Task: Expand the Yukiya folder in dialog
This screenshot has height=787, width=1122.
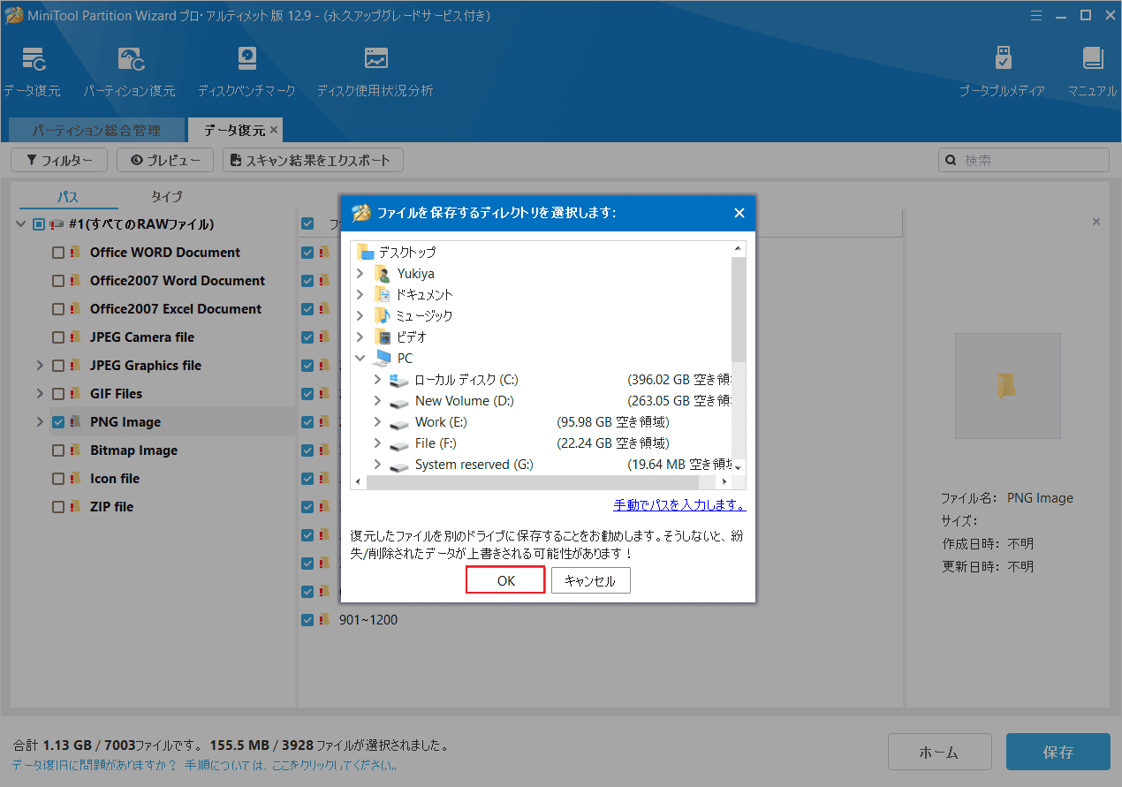Action: click(360, 273)
